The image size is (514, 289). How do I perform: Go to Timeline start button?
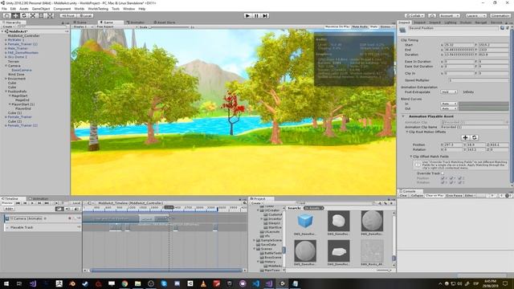tap(18, 203)
